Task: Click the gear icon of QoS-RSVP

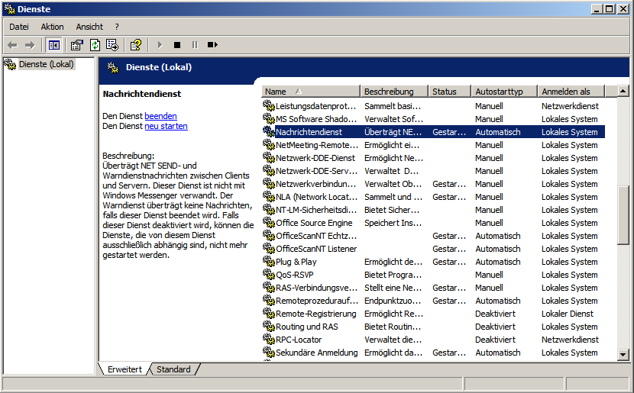Action: [269, 274]
